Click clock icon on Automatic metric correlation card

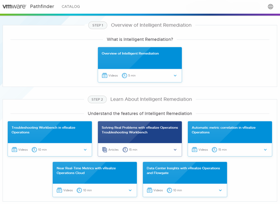[x=215, y=150]
